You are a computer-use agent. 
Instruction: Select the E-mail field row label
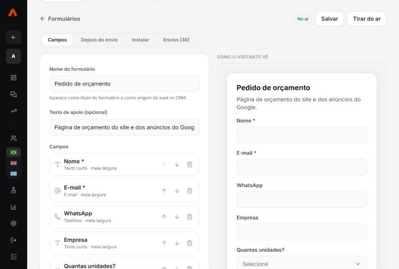pos(74,188)
